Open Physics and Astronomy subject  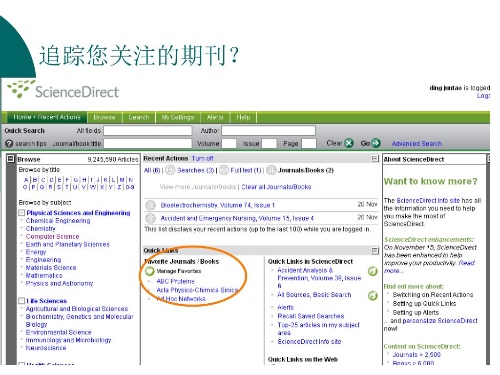click(x=59, y=283)
